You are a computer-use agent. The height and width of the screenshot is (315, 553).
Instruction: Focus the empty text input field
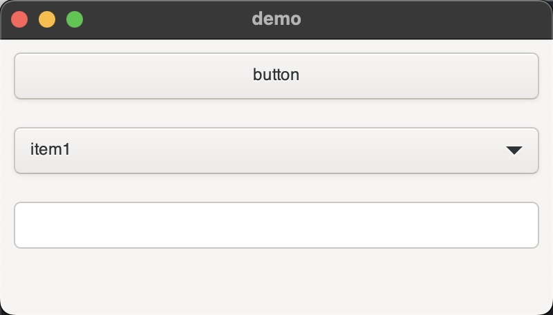[276, 225]
